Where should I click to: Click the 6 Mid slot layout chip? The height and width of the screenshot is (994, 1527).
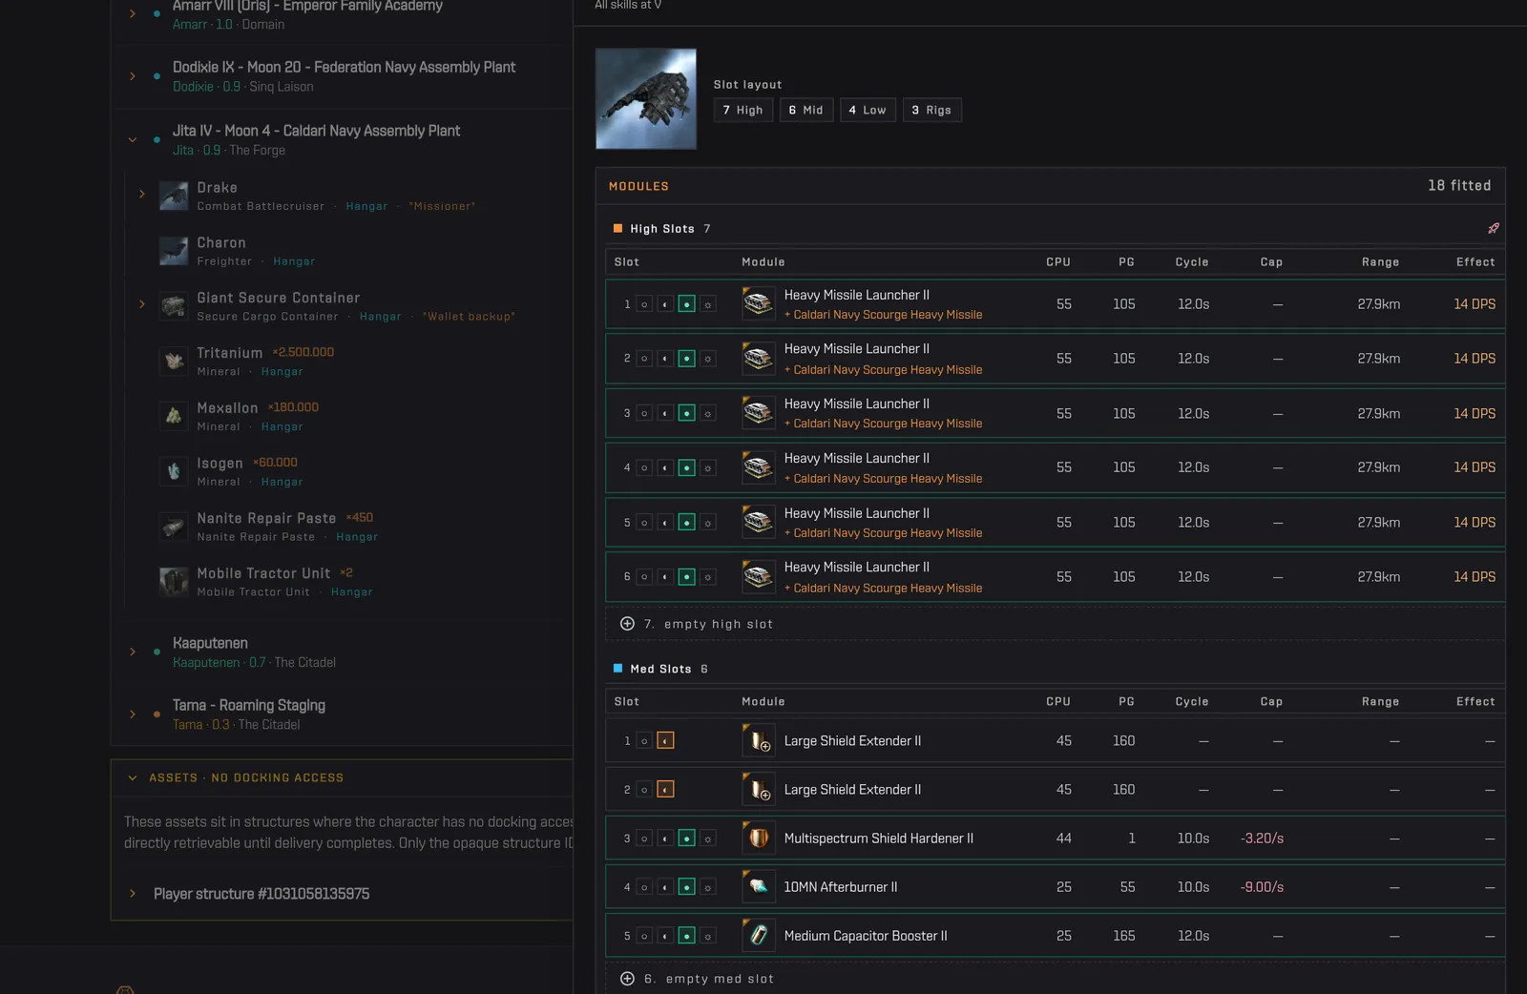tap(806, 110)
